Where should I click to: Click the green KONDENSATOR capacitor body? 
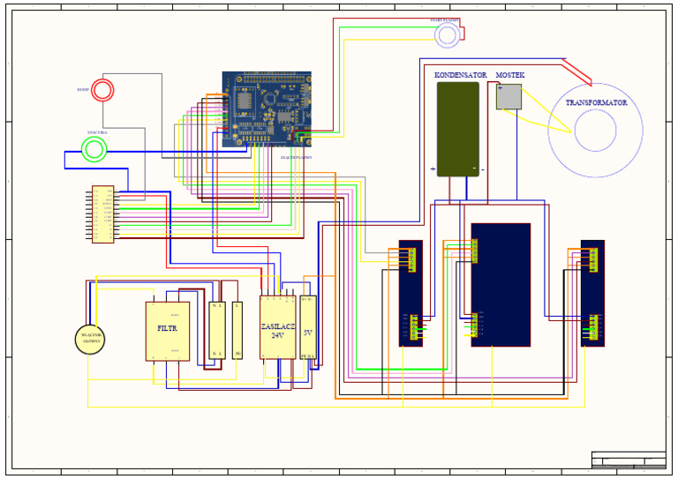coord(458,129)
